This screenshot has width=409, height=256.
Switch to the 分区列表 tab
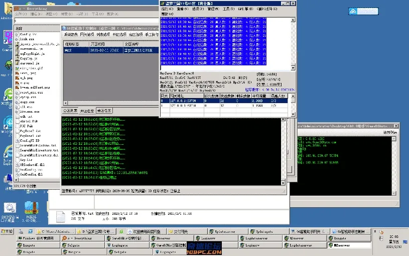[x=70, y=111]
